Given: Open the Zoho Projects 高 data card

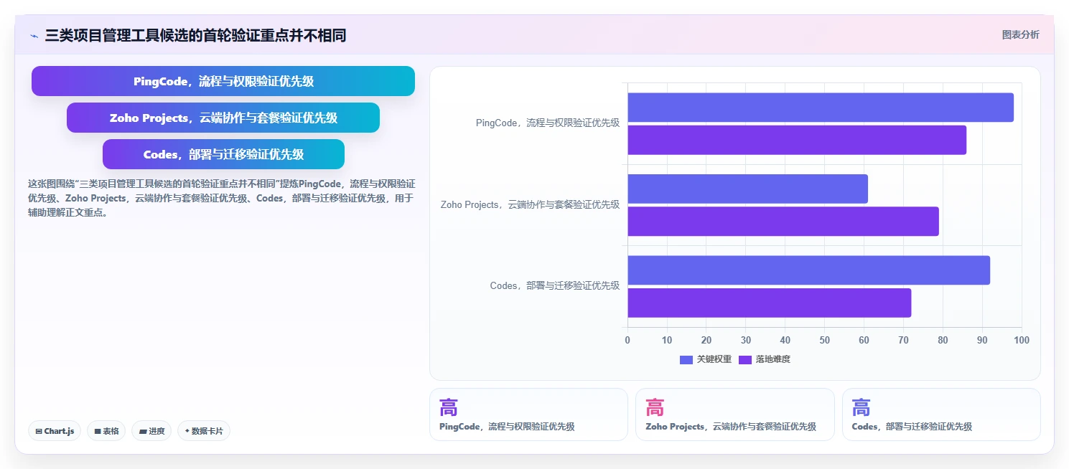Looking at the screenshot, I should [735, 414].
